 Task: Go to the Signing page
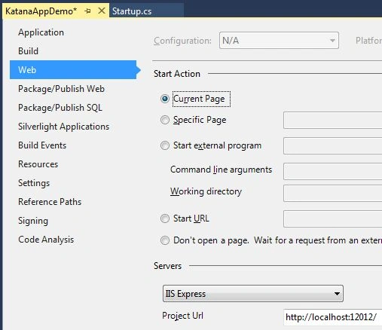click(33, 221)
